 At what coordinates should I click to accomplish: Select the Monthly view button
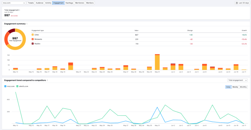point(243,87)
